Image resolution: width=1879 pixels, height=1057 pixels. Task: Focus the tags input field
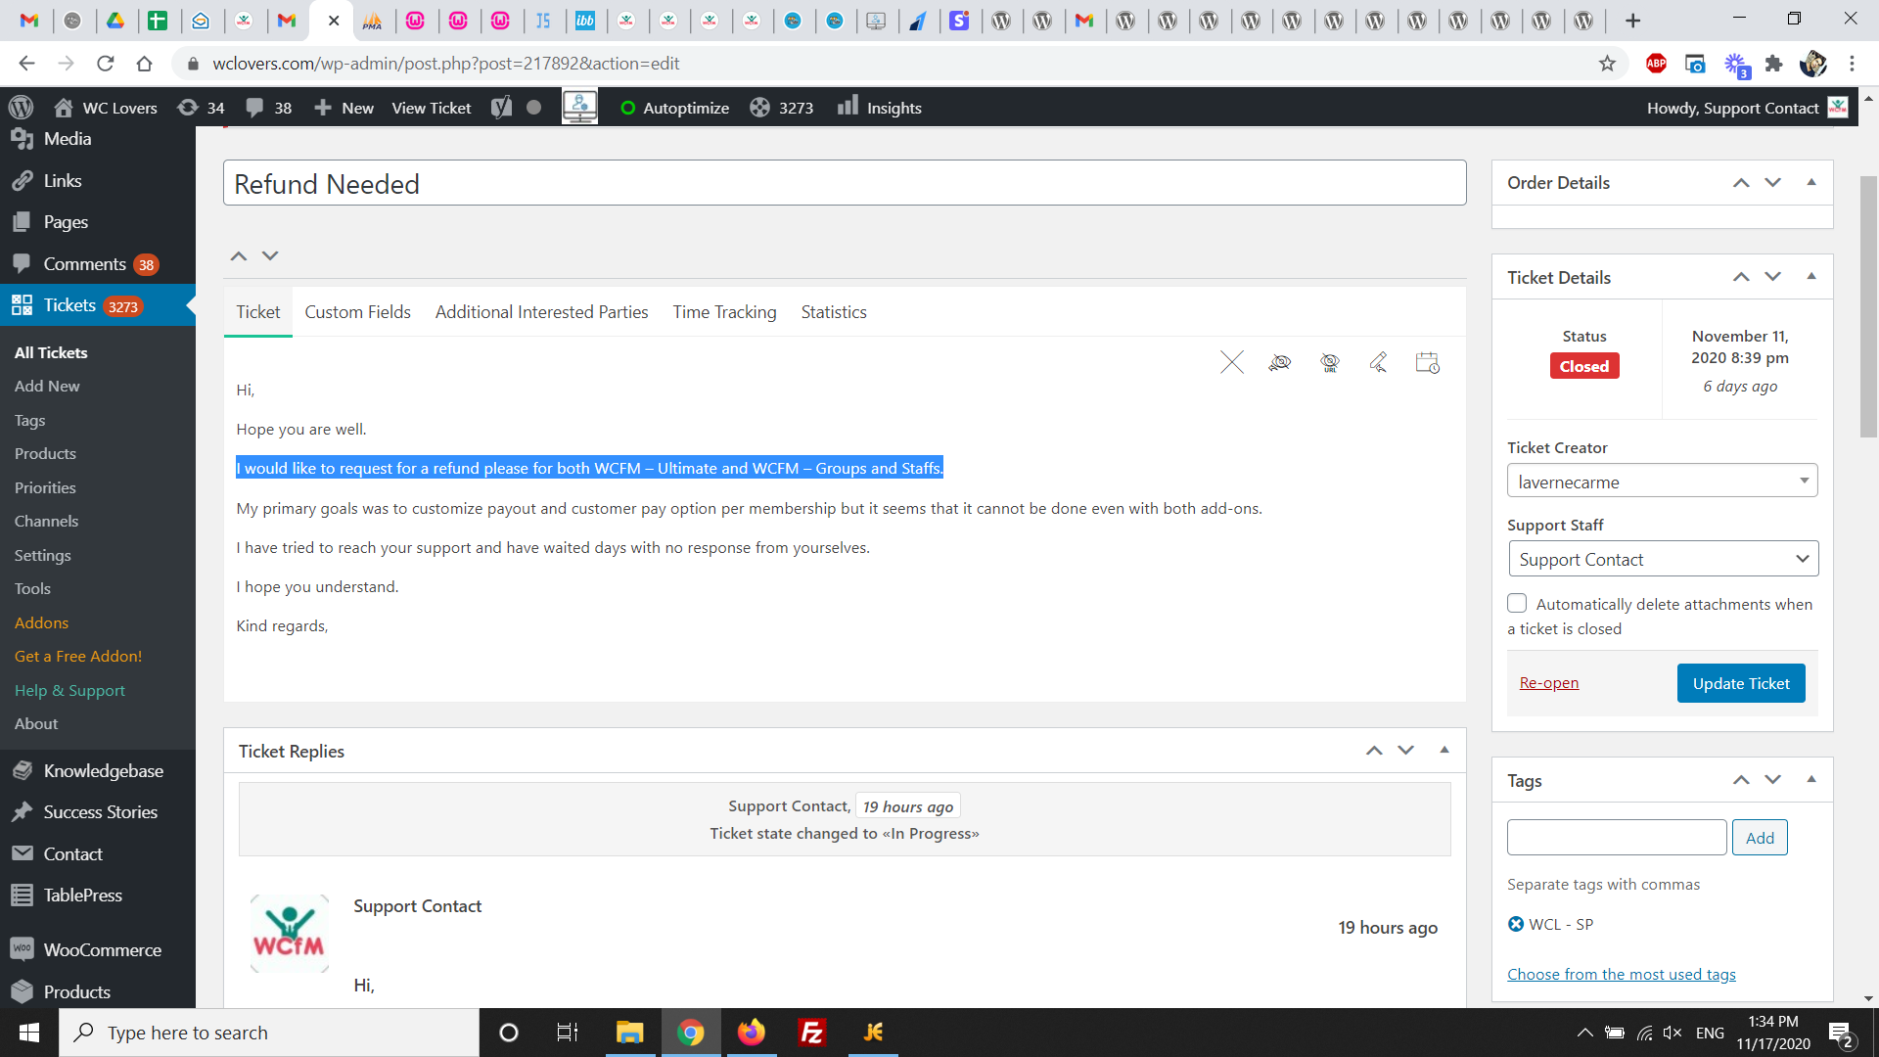(1617, 838)
